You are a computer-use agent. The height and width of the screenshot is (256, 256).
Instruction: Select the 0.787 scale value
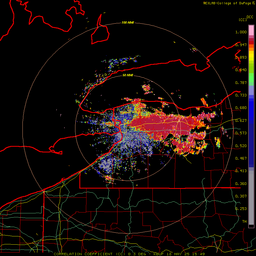(241, 82)
